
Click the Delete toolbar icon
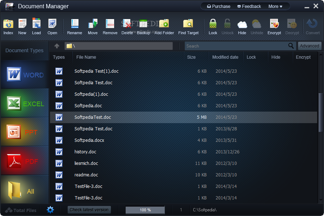tap(127, 23)
